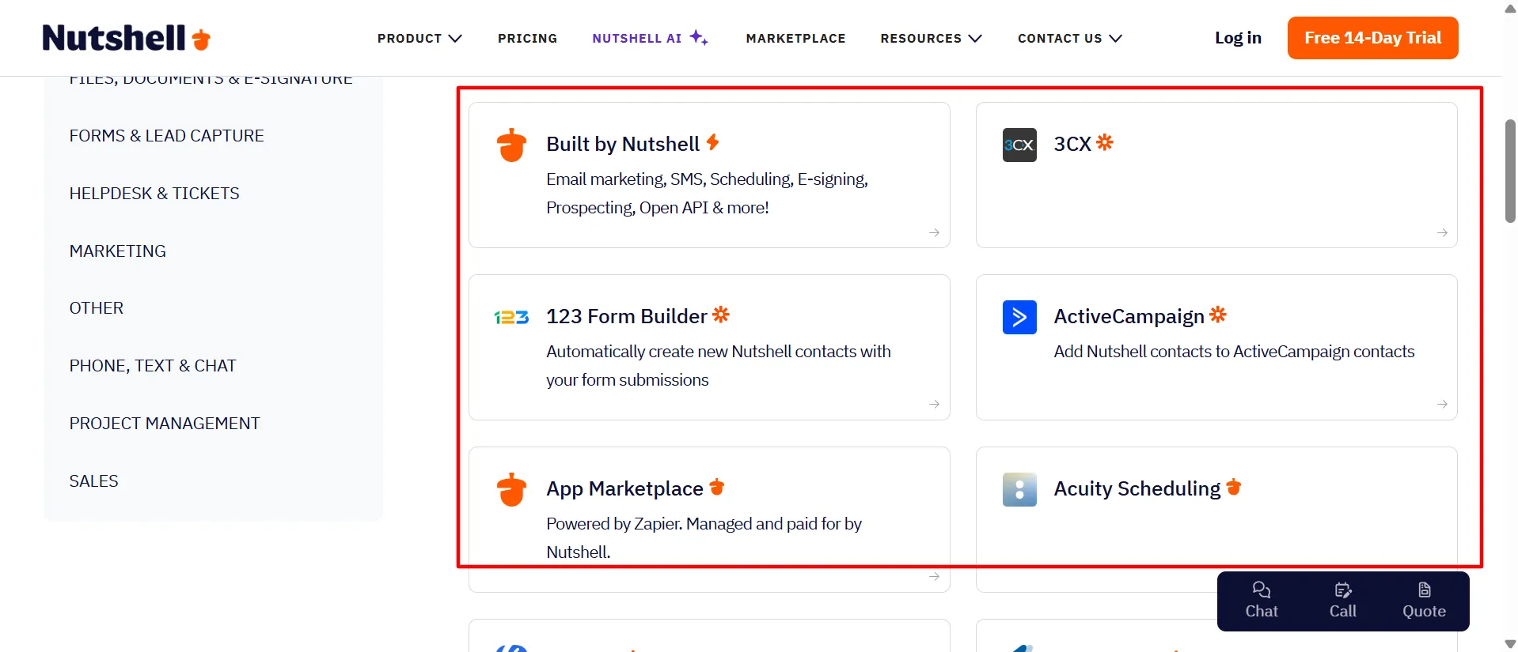Click the acorn badge beside App Marketplace title

coord(717,487)
